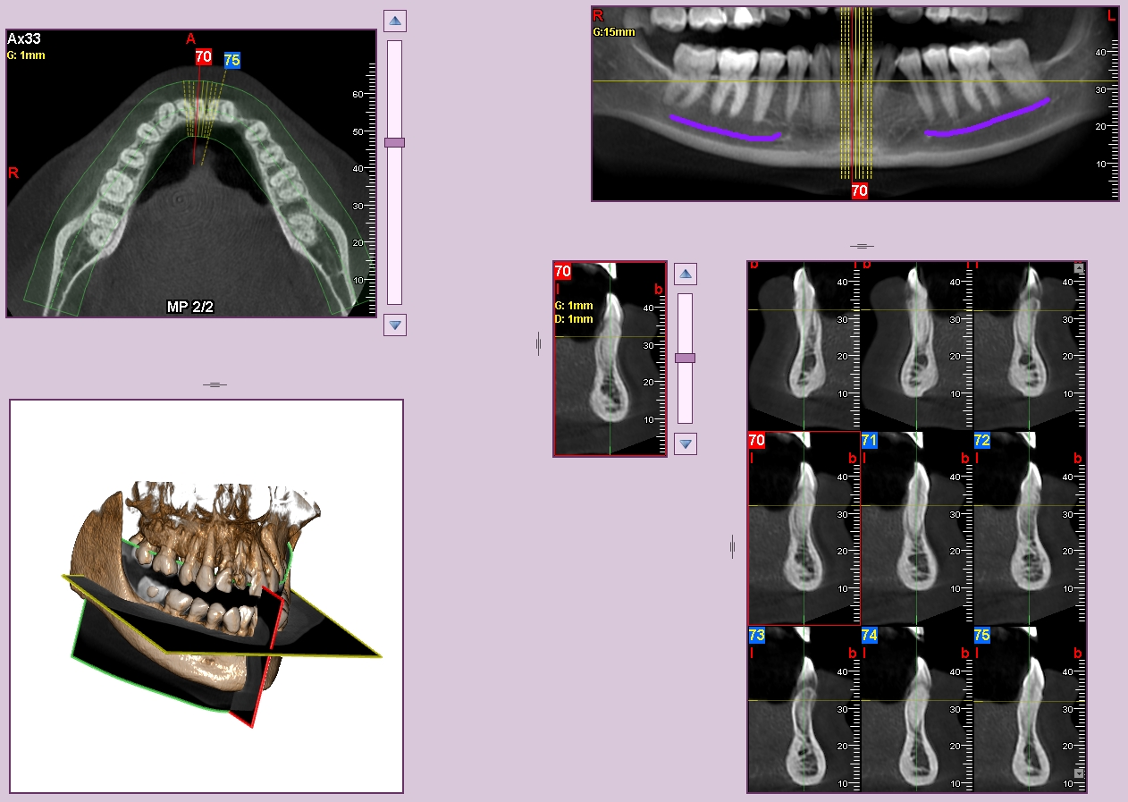
Task: Click the up arrow beside the axial view
Action: 394,21
